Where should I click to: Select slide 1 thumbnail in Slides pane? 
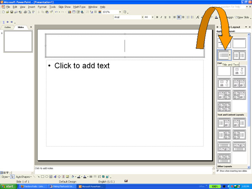pos(18,42)
